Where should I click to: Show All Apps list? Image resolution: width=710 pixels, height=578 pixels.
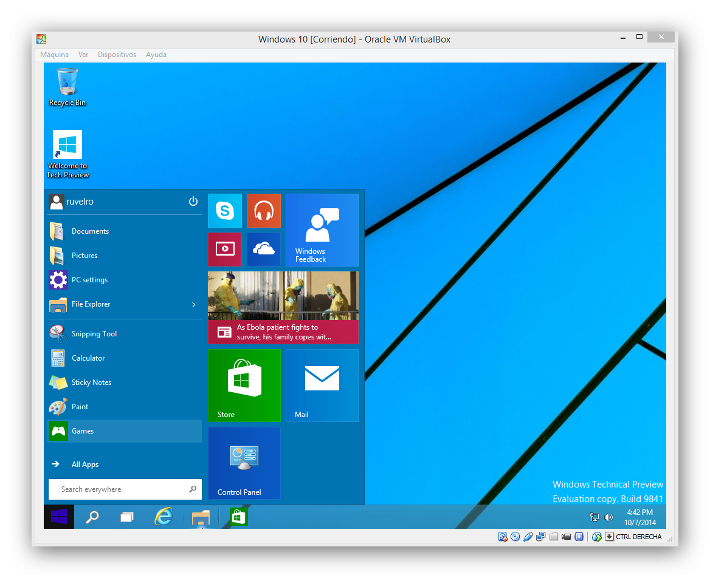click(125, 464)
